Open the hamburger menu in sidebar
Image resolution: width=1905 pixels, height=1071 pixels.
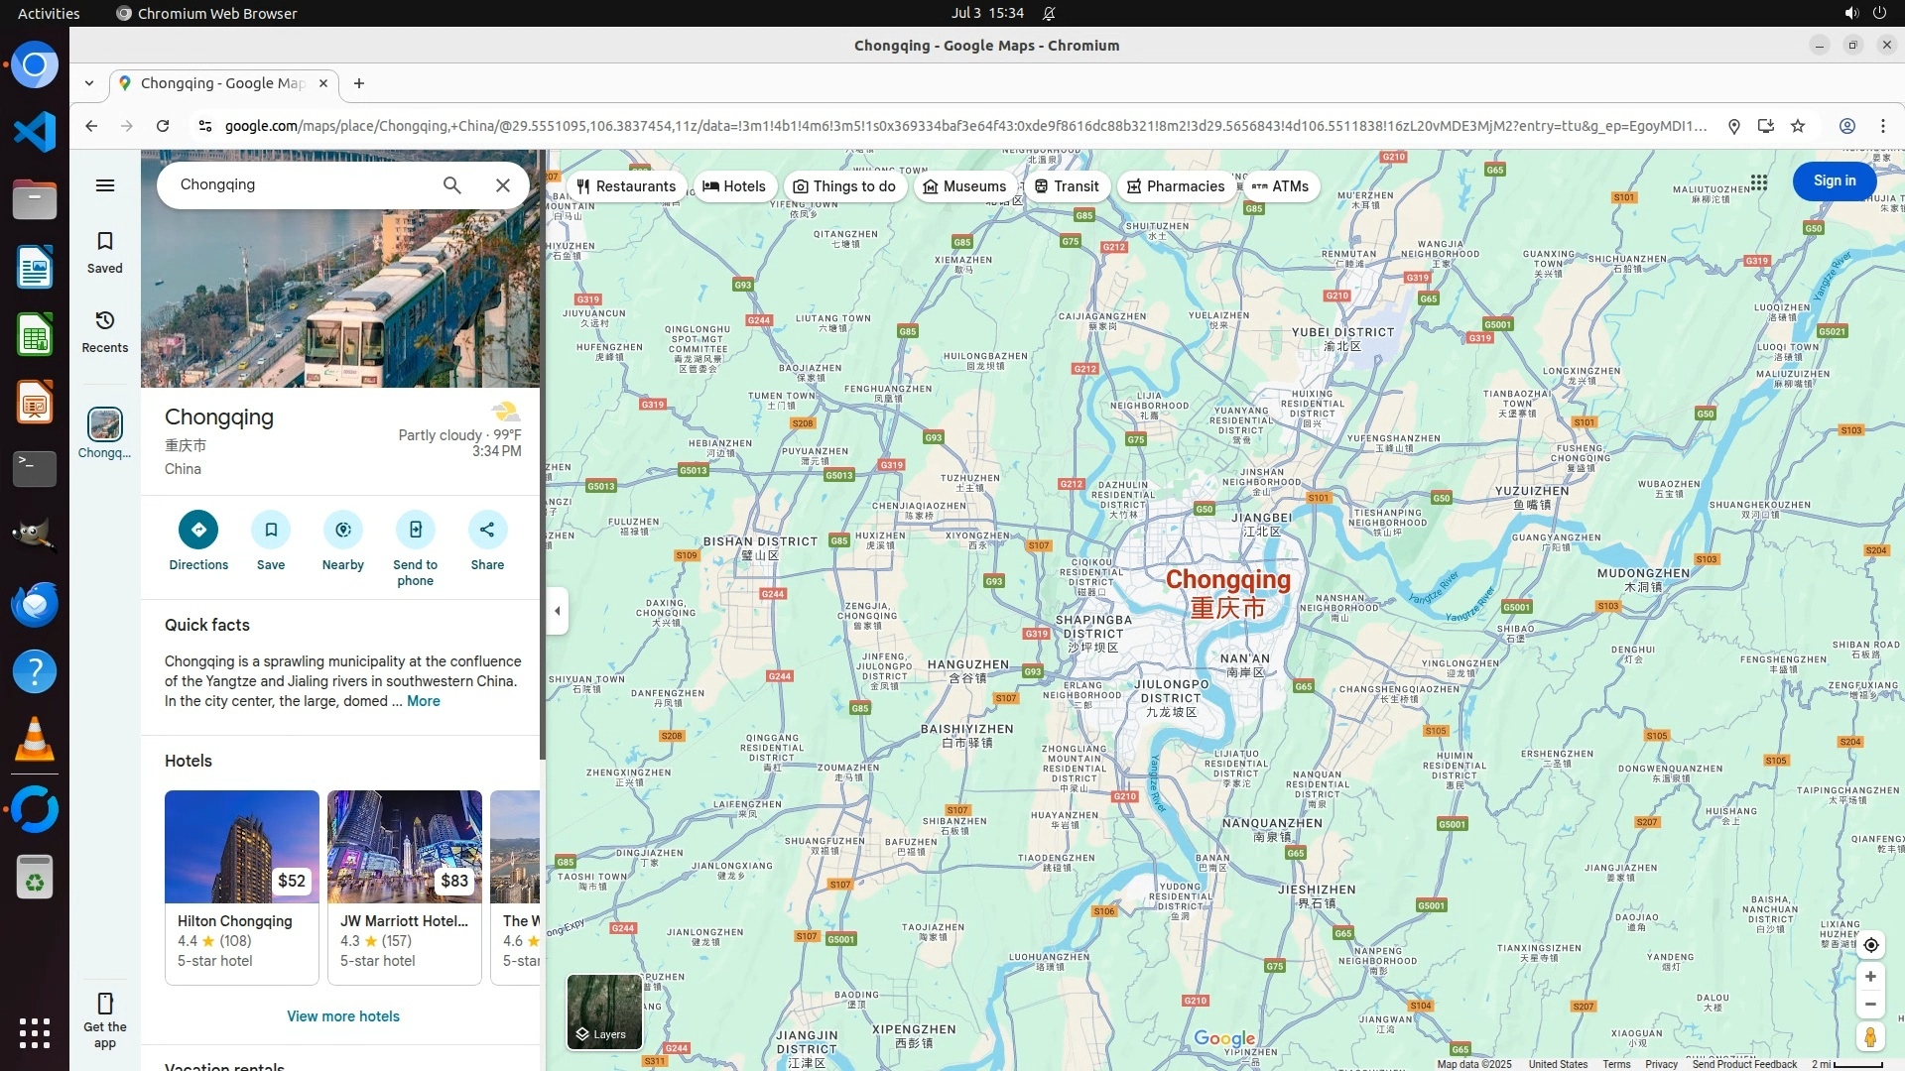tap(105, 185)
